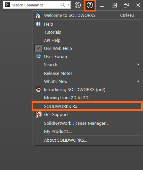Expand What's New submenu
This screenshot has height=170, width=143.
click(88, 82)
